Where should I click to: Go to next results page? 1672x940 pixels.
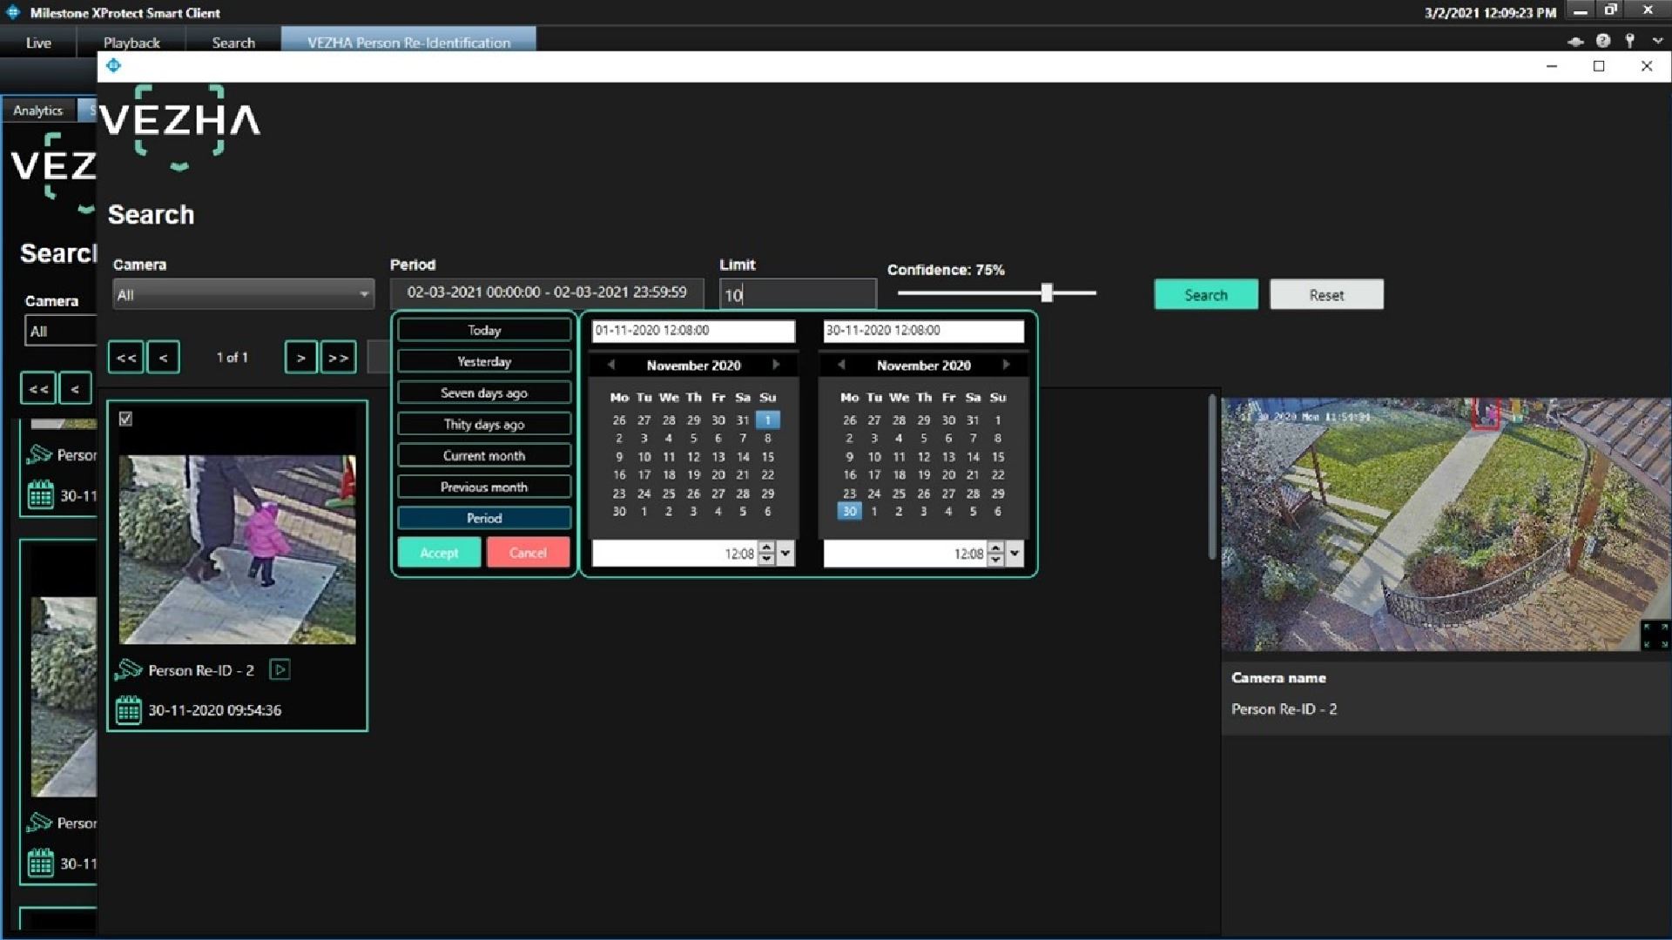(300, 358)
